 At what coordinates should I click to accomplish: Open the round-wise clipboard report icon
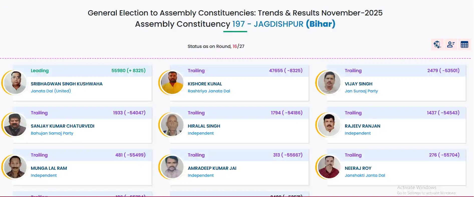pyautogui.click(x=437, y=44)
